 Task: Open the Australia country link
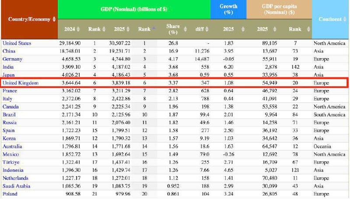[12, 147]
